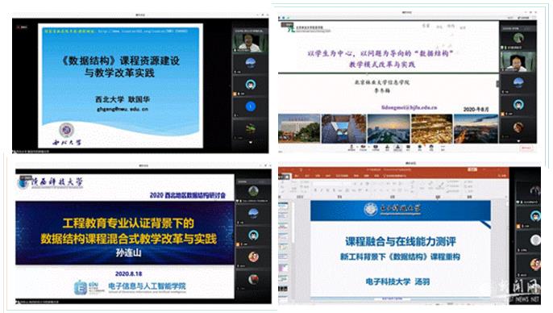
Task: Mute the microphone in the meeting toolbar
Action: coord(351,148)
